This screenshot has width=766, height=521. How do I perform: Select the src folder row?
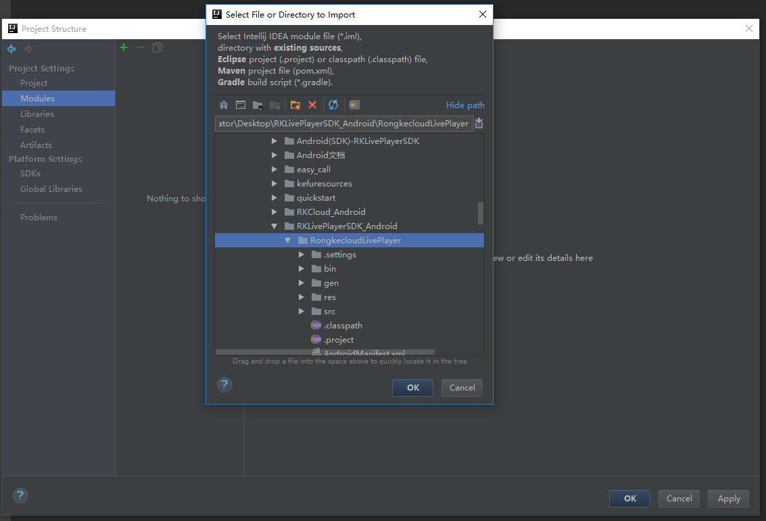(x=350, y=311)
